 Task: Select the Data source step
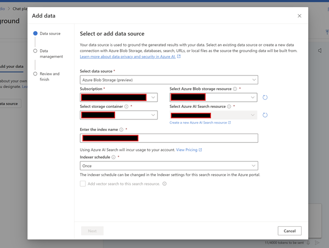coord(49,33)
